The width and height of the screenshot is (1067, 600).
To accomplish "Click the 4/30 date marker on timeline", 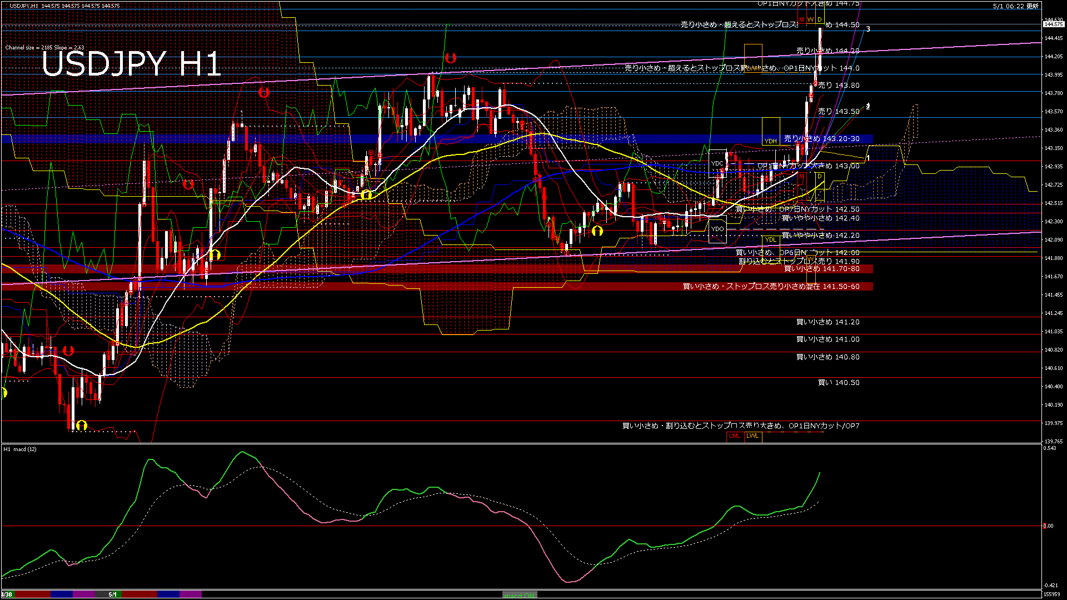I will coord(7,594).
